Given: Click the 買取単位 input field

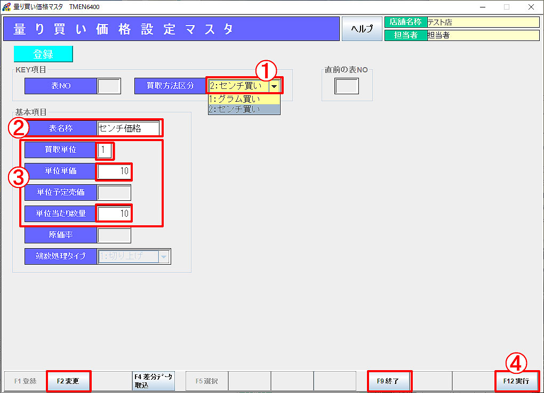Looking at the screenshot, I should [x=105, y=150].
